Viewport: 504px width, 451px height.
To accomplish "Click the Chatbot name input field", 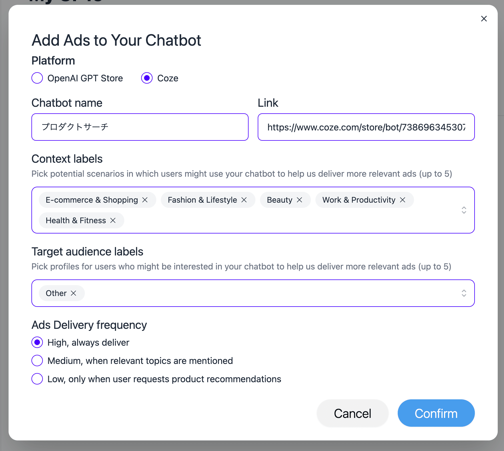I will point(140,127).
